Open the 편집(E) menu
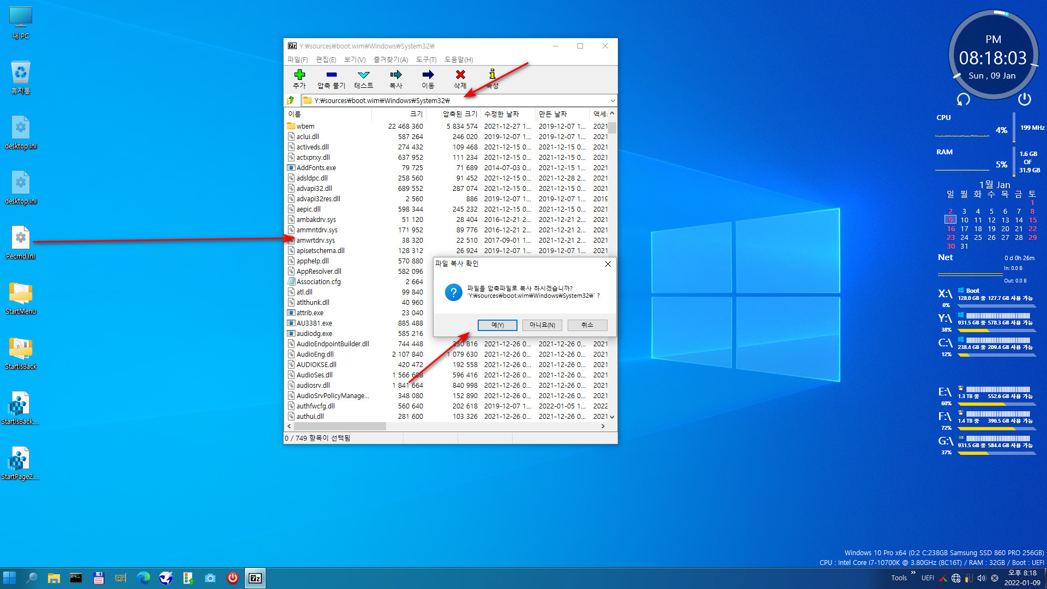The width and height of the screenshot is (1047, 589). click(x=326, y=59)
